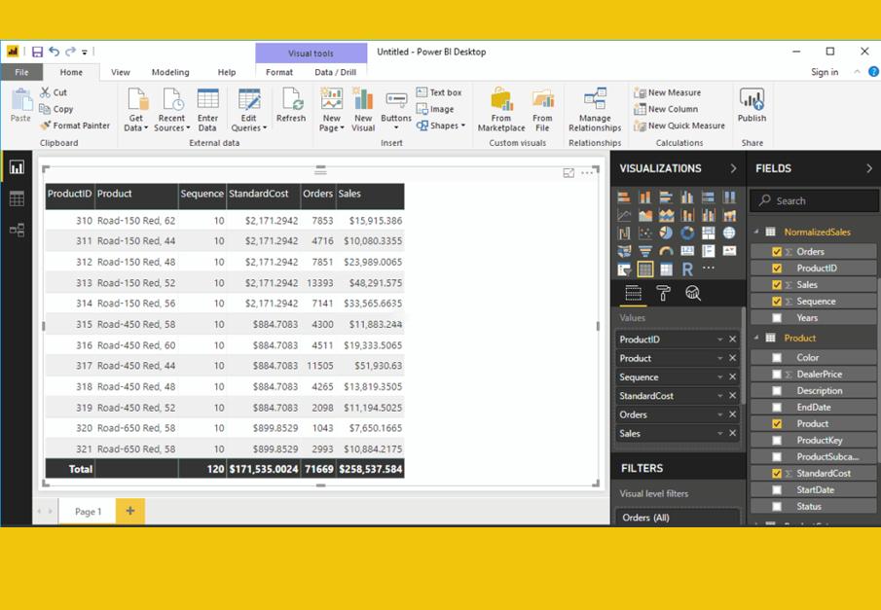
Task: Click the Refresh button
Action: click(x=291, y=105)
